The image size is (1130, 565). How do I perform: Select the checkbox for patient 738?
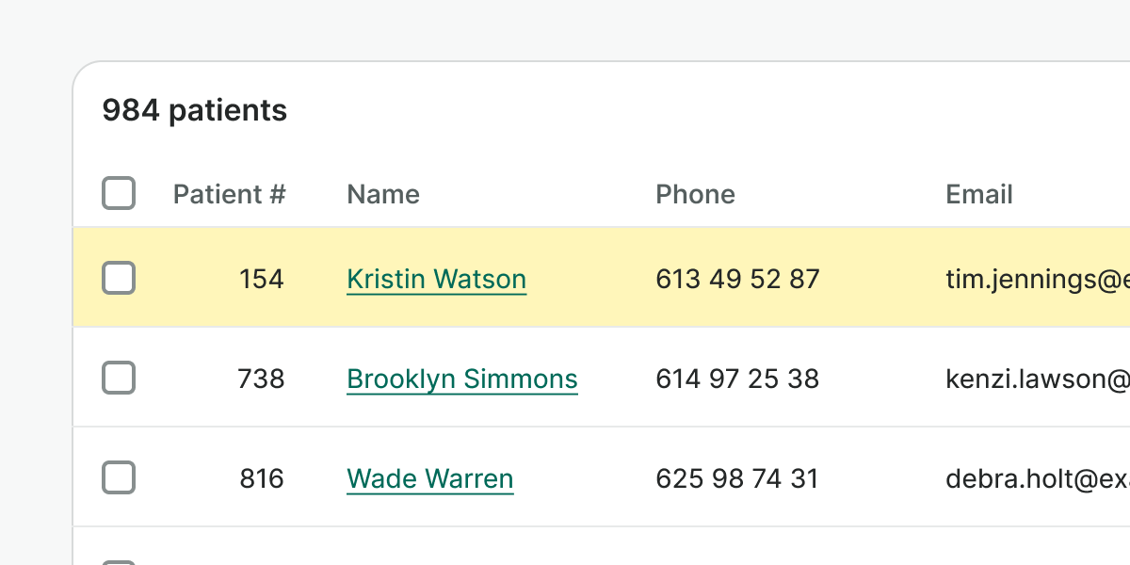coord(119,379)
